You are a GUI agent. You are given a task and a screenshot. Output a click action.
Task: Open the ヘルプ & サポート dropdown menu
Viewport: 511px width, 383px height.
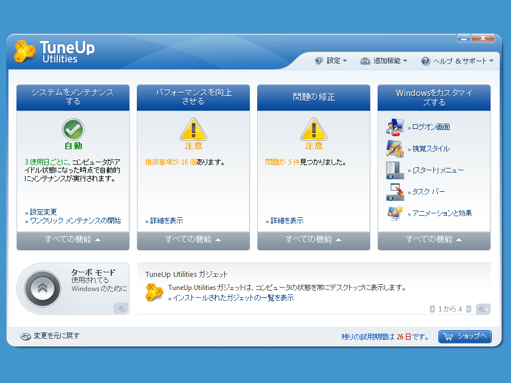457,61
